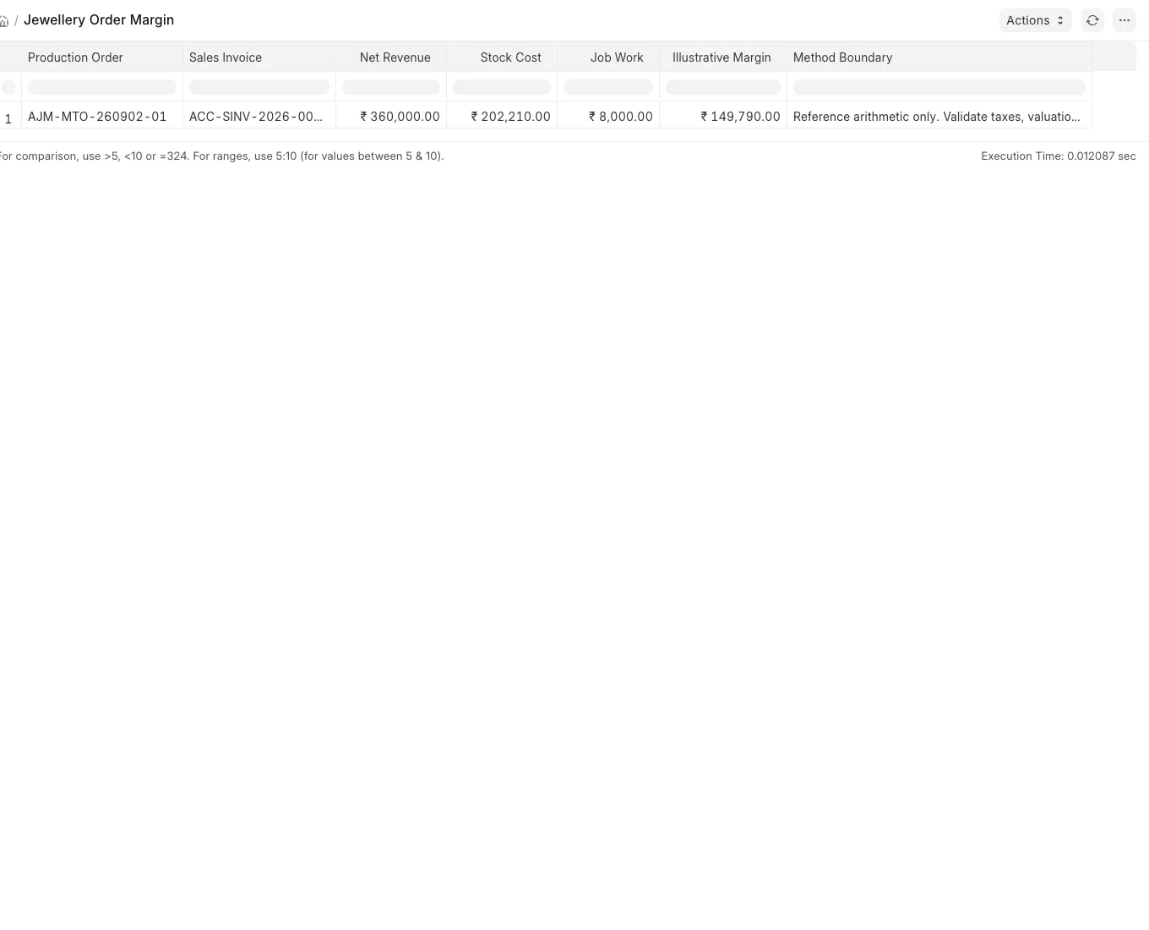Select cell AJM-MTO-260902-01
This screenshot has height=930, width=1149.
[x=102, y=117]
